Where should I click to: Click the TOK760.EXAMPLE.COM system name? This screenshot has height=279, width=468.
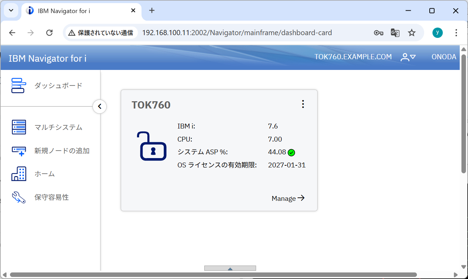coord(353,57)
